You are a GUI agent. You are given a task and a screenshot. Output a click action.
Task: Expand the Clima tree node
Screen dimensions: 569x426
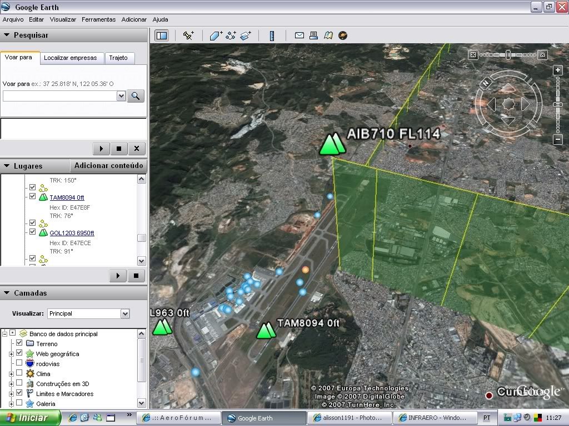[x=12, y=374]
